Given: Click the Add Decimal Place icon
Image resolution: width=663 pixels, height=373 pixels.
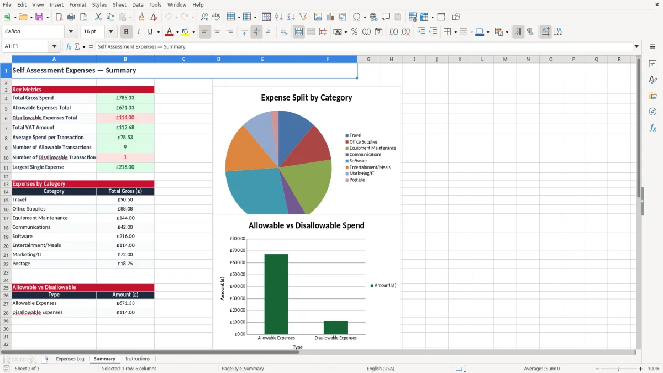Looking at the screenshot, I should (393, 32).
